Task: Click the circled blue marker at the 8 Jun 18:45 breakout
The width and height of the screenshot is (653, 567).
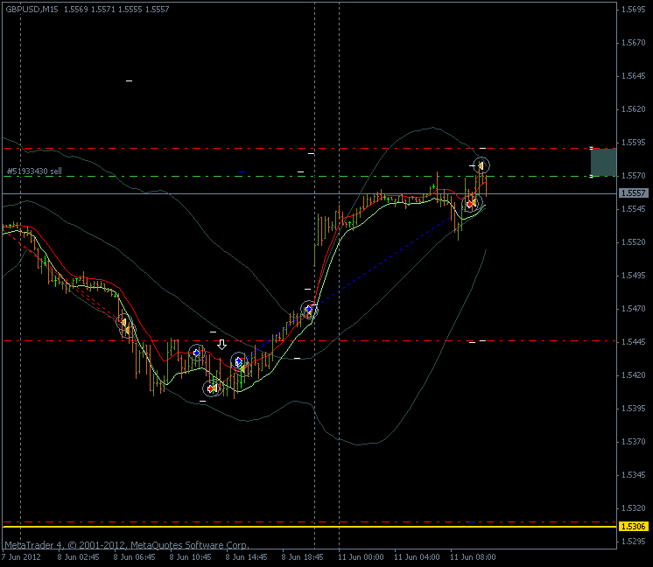Action: coord(309,310)
